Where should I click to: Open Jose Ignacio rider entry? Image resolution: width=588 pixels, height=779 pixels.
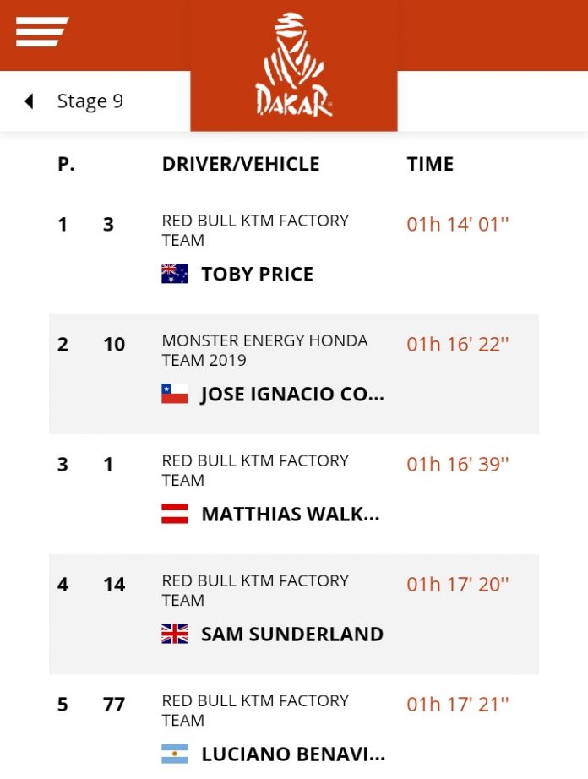pyautogui.click(x=292, y=394)
